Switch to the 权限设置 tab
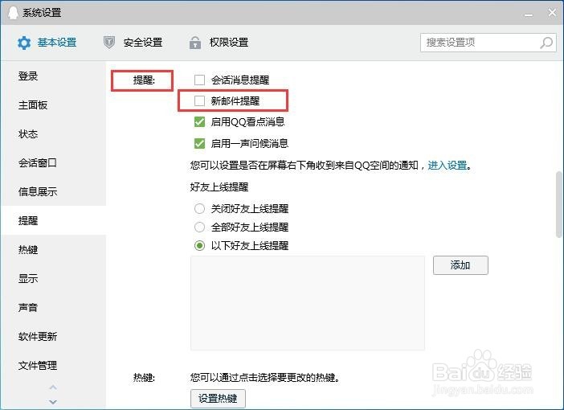This screenshot has height=410, width=564. pyautogui.click(x=219, y=43)
